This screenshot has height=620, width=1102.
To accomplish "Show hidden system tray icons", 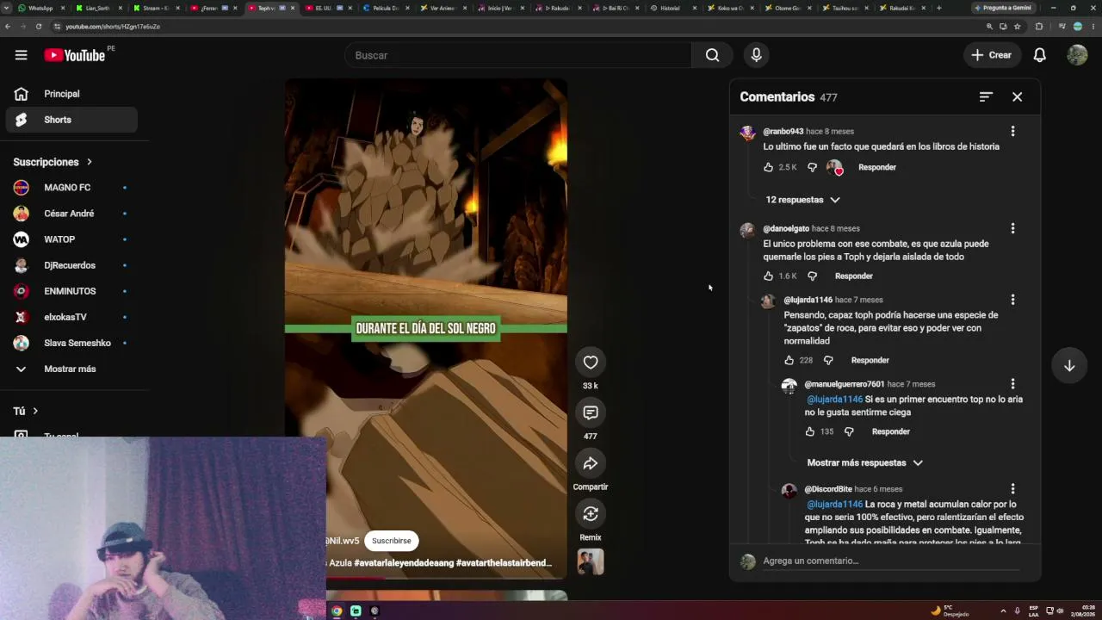I will tap(1003, 611).
